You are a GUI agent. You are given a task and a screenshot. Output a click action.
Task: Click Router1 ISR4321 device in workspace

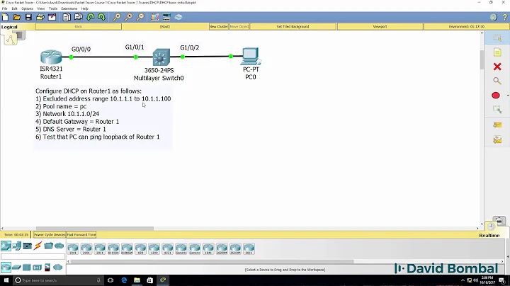point(51,57)
